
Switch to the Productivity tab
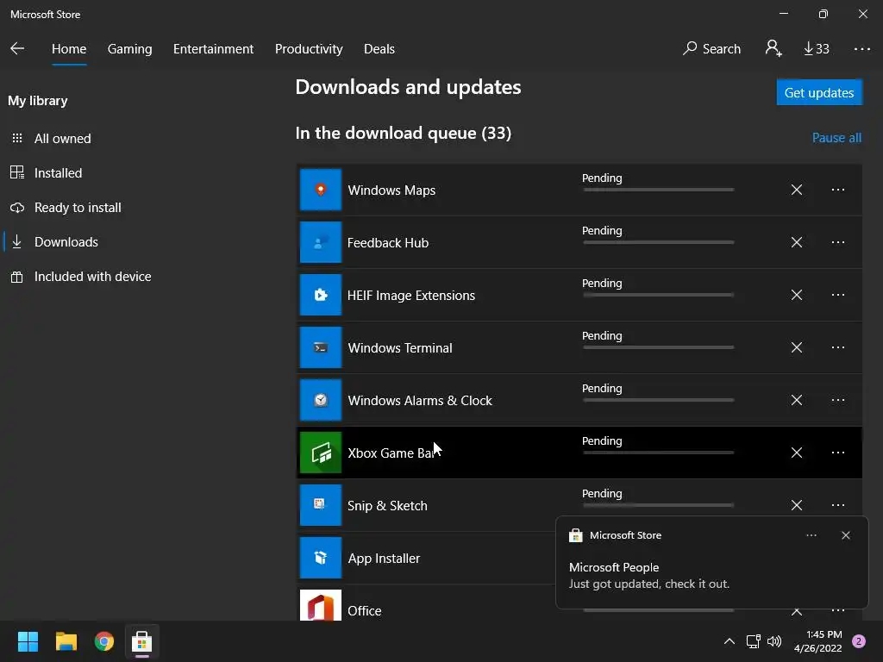(x=309, y=49)
